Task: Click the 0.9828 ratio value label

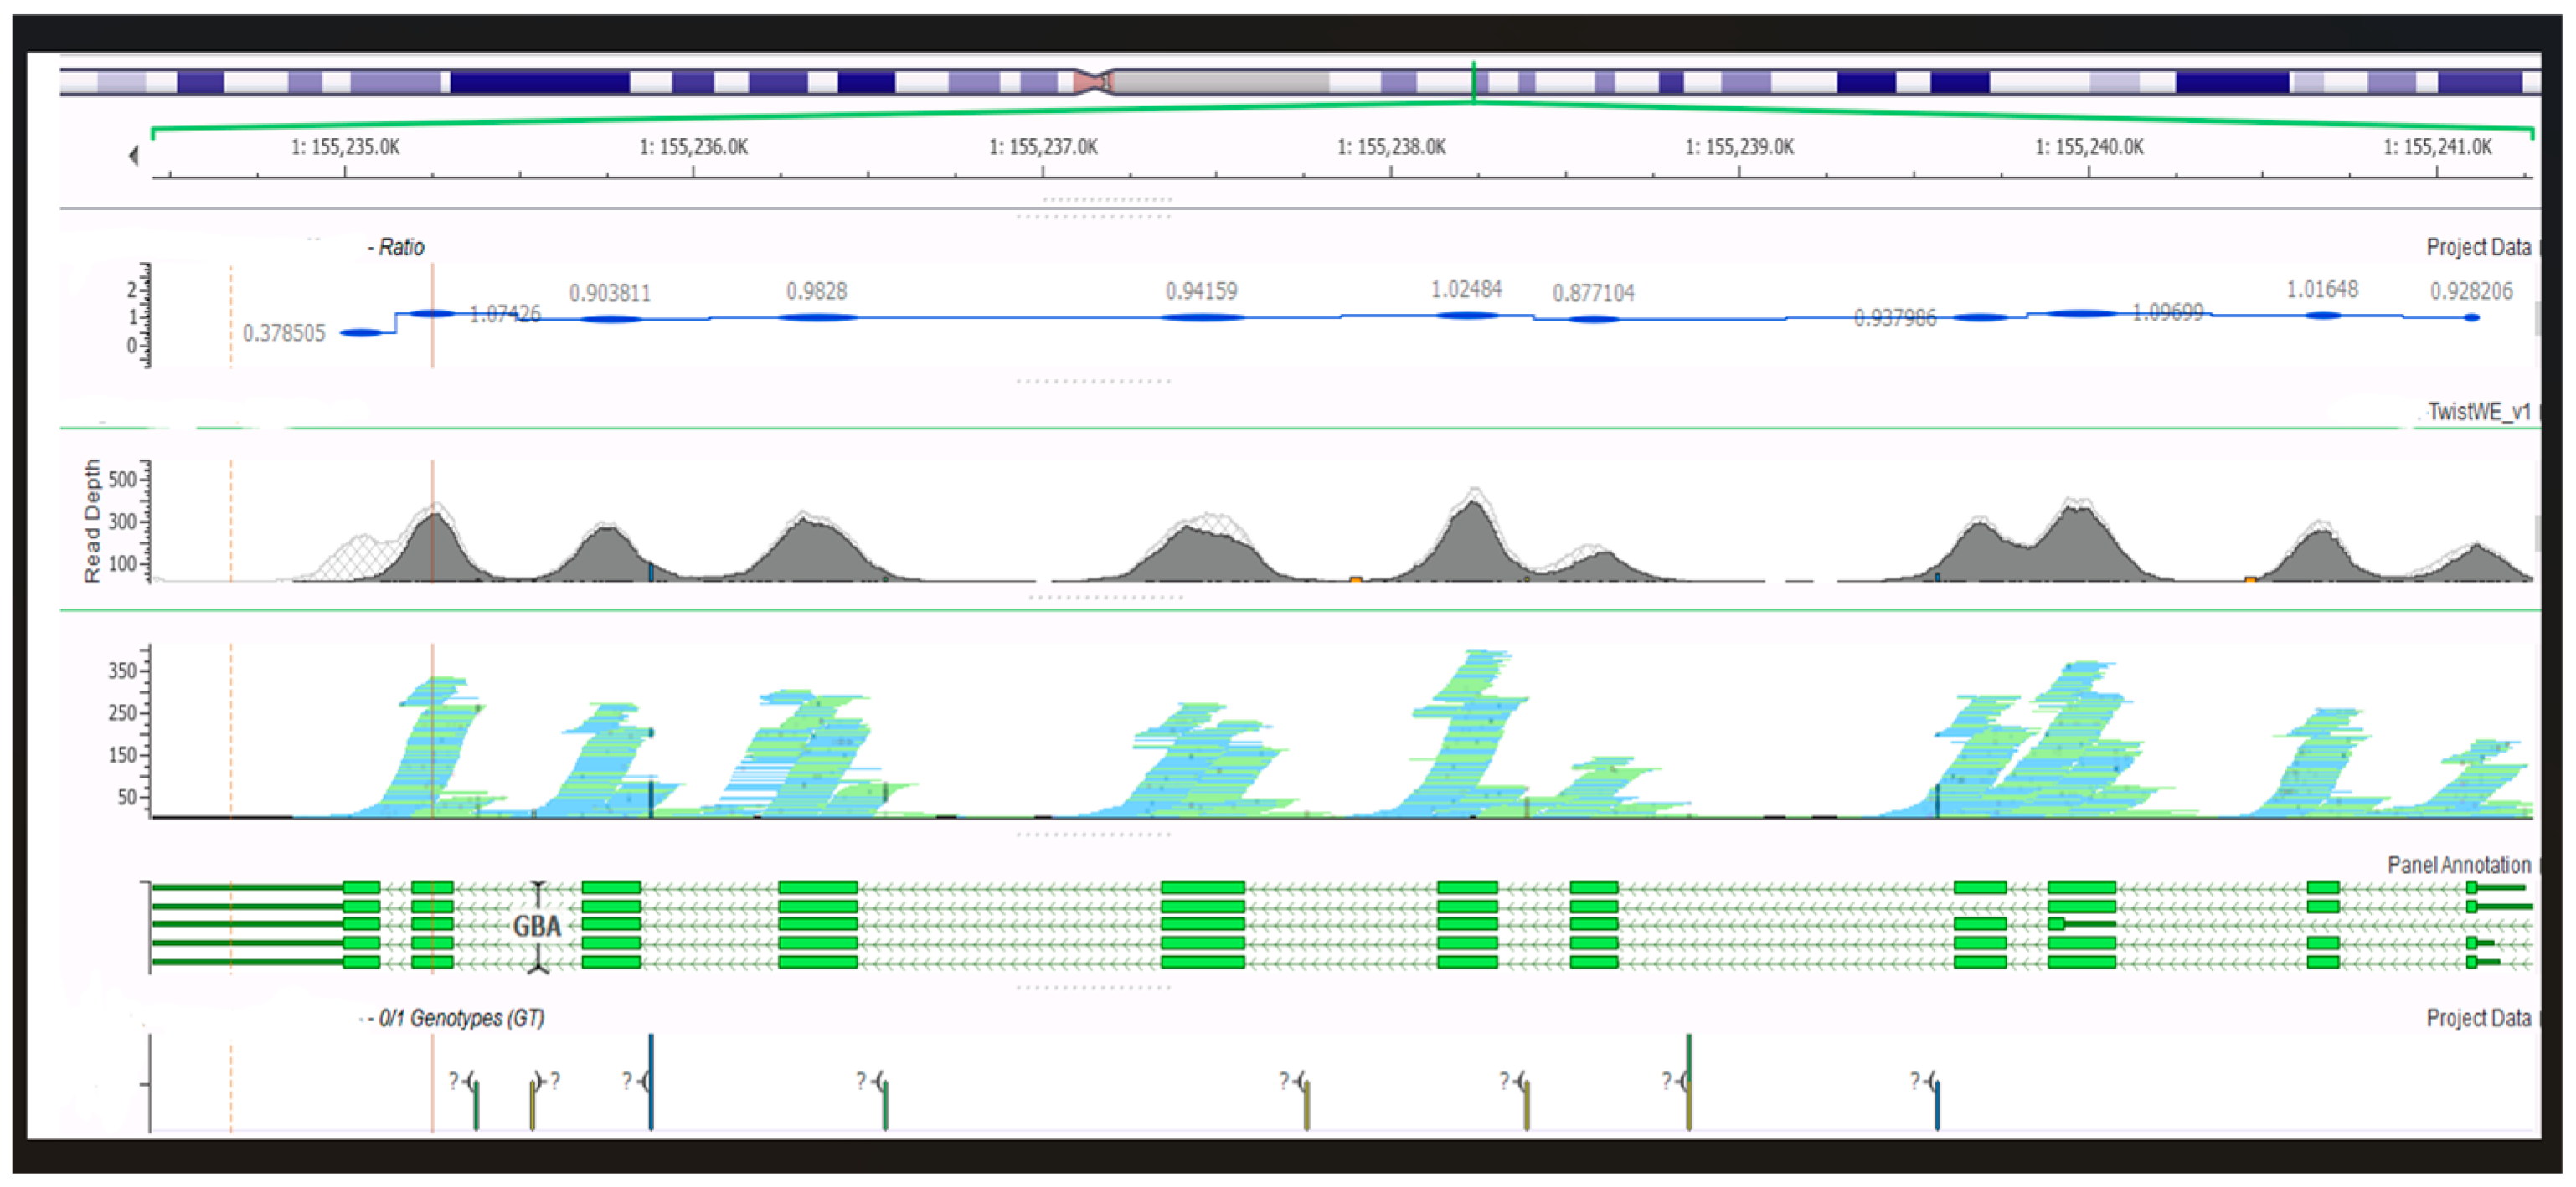Action: 816,290
